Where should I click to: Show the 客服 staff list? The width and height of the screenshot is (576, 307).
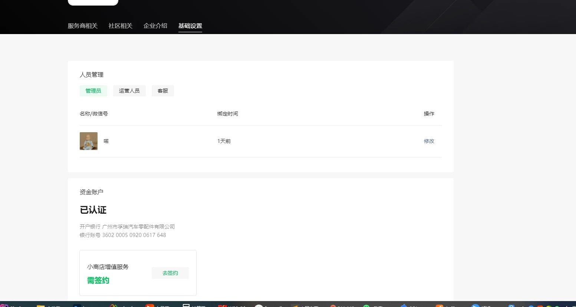click(162, 91)
